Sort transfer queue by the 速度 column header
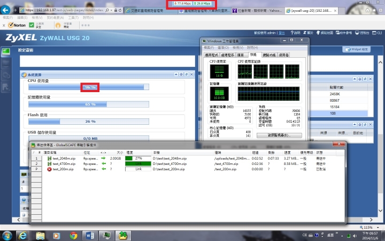385x241 pixels. pyautogui.click(x=290, y=153)
